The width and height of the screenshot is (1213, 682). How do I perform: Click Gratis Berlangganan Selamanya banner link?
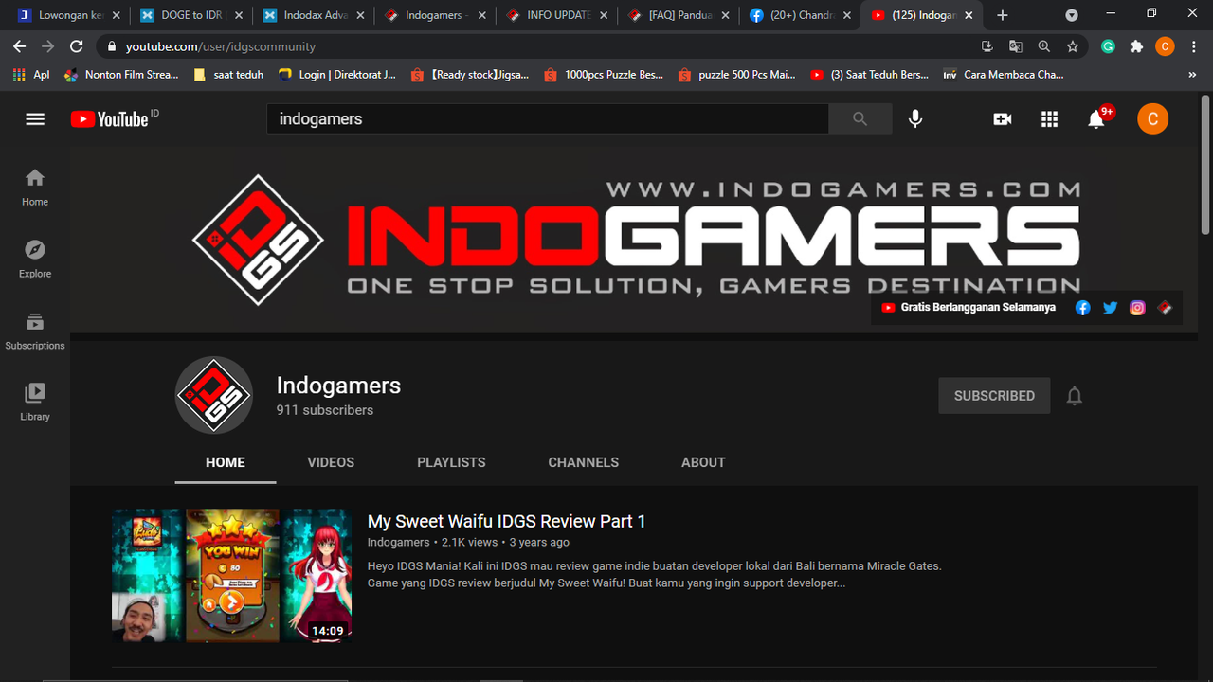click(969, 308)
